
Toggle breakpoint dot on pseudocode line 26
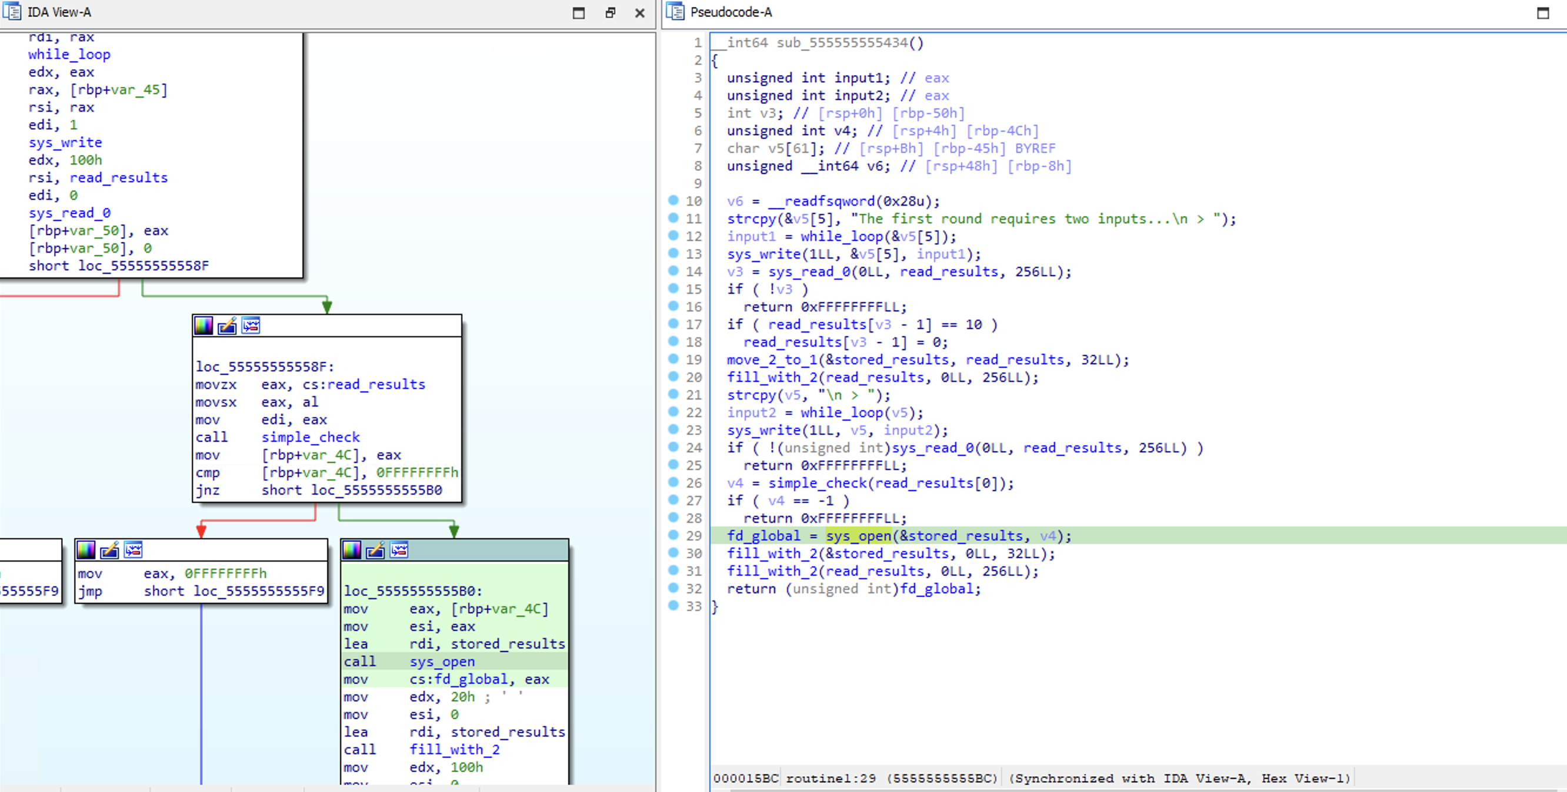(x=674, y=482)
